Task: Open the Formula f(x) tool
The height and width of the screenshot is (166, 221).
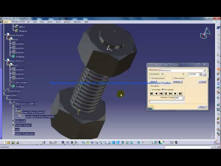Action: [51, 142]
